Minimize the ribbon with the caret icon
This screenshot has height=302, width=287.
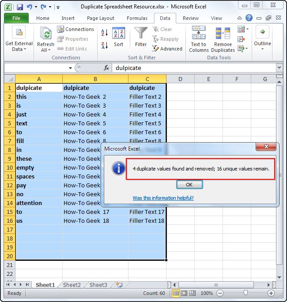coord(239,18)
